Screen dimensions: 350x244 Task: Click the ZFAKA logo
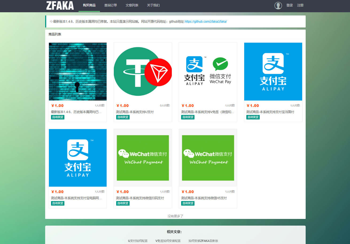60,6
